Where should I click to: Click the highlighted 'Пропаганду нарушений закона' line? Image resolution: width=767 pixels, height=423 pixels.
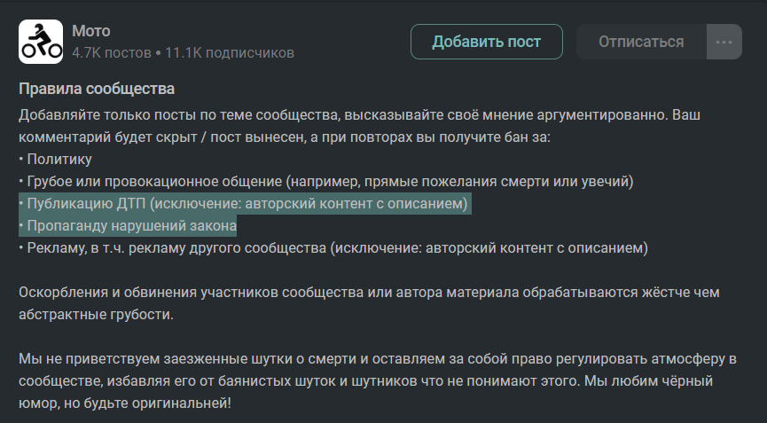point(131,226)
